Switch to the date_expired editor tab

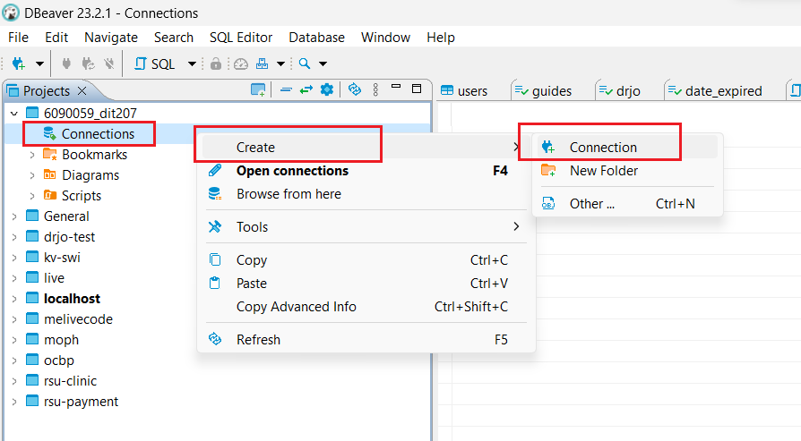[716, 90]
